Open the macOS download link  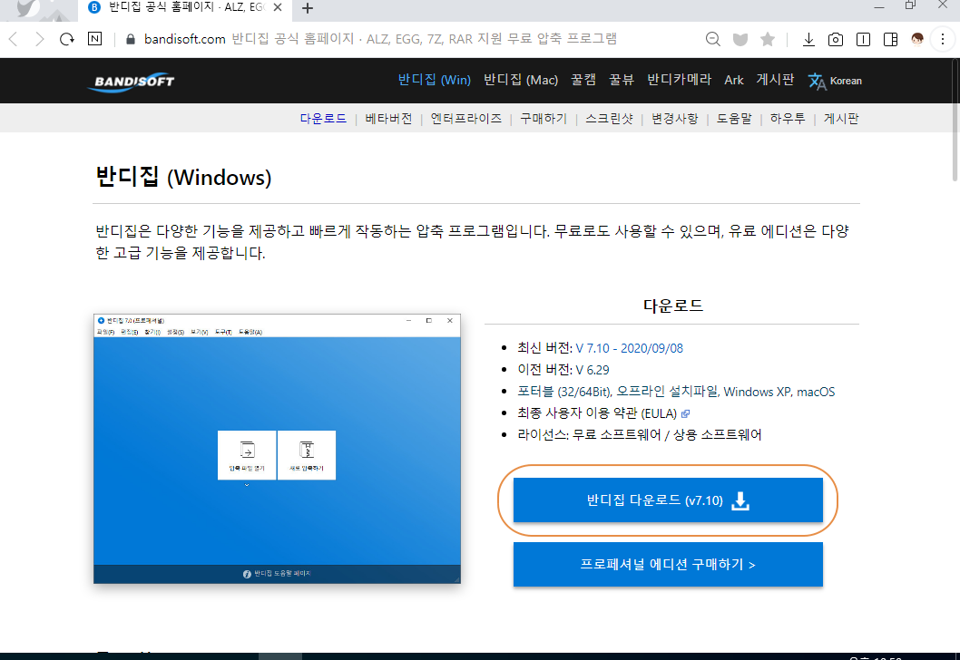(815, 392)
